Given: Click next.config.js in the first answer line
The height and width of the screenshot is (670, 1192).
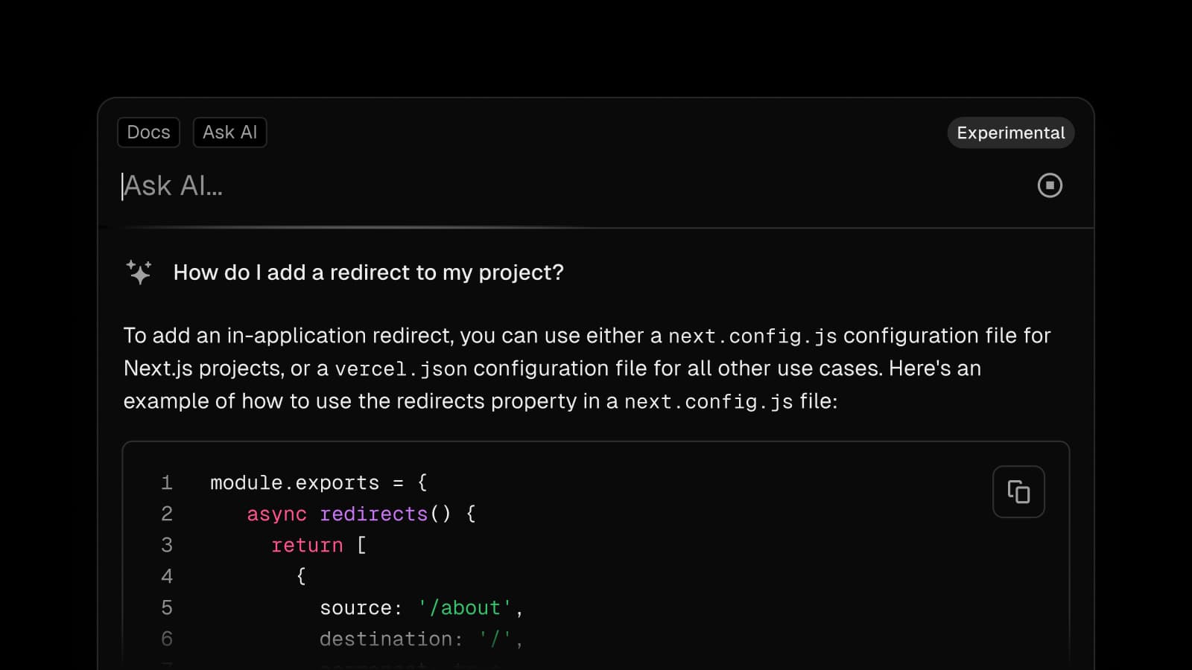Looking at the screenshot, I should point(752,336).
